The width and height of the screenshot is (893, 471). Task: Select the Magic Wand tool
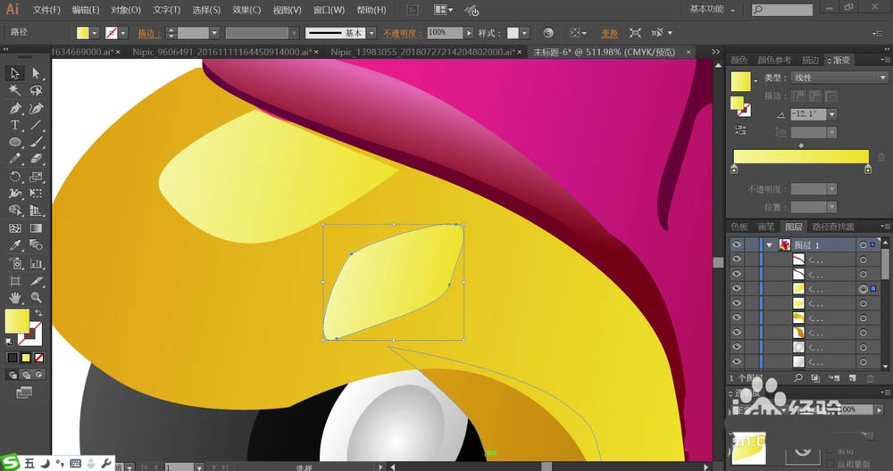[x=15, y=90]
